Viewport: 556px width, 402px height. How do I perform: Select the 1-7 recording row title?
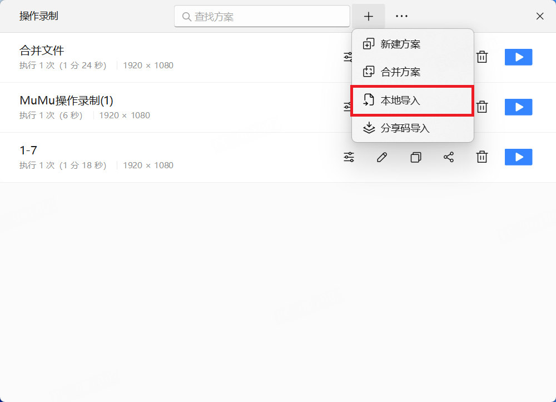pyautogui.click(x=28, y=150)
